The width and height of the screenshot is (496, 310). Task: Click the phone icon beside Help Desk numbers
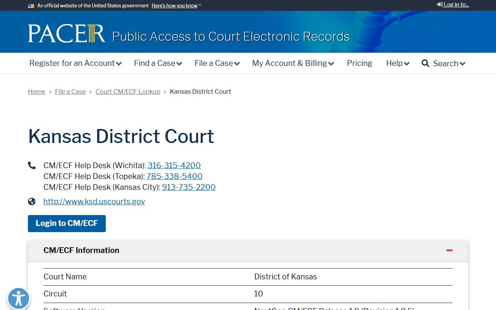click(x=32, y=165)
